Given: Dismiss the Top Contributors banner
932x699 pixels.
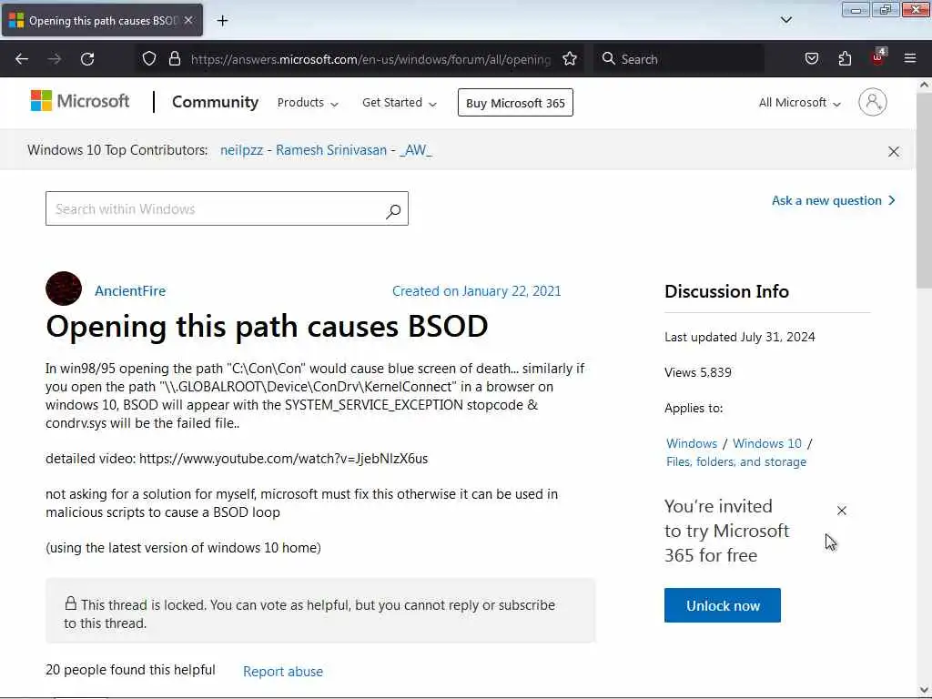Looking at the screenshot, I should (x=894, y=152).
